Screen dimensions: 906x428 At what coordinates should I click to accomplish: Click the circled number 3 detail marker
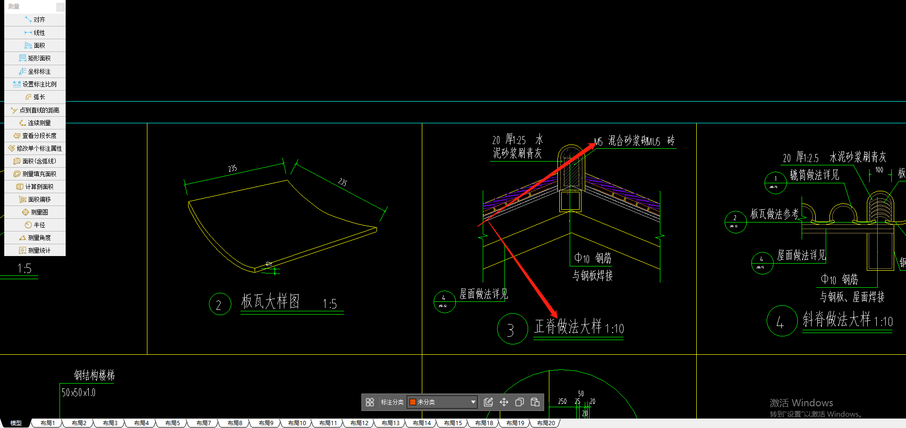click(x=512, y=329)
